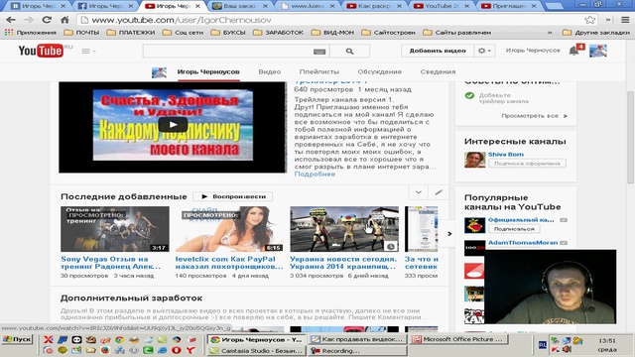Click the Shiva Bom channel avatar
This screenshot has height=357, width=635.
474,160
